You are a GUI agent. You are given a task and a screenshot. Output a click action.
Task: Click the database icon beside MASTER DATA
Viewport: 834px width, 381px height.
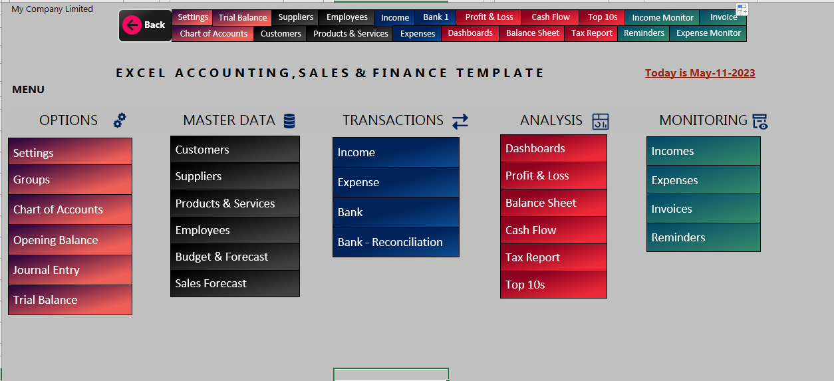coord(289,120)
